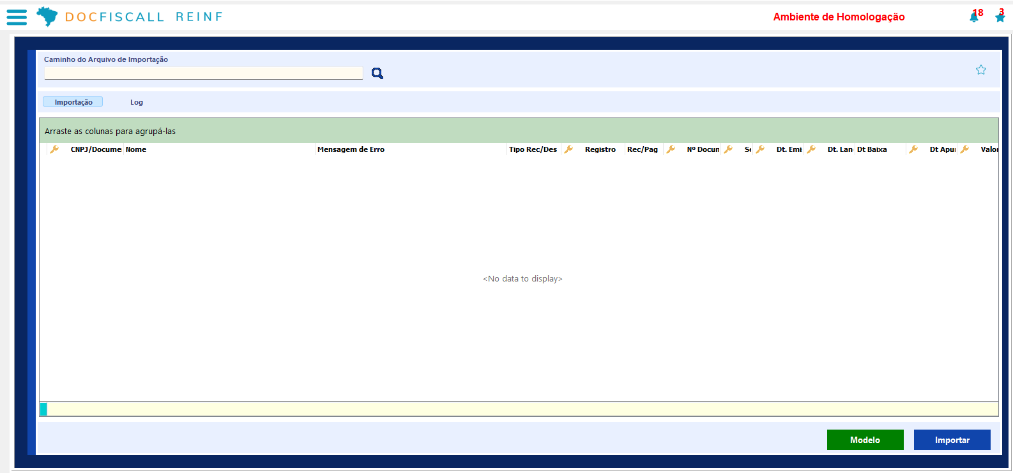Open the hamburger main menu
The width and height of the screenshot is (1013, 473).
(x=17, y=17)
